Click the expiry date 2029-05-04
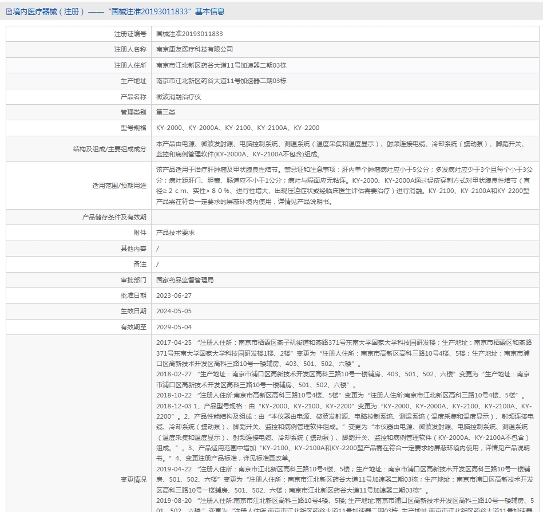This screenshot has height=512, width=543. coord(174,327)
